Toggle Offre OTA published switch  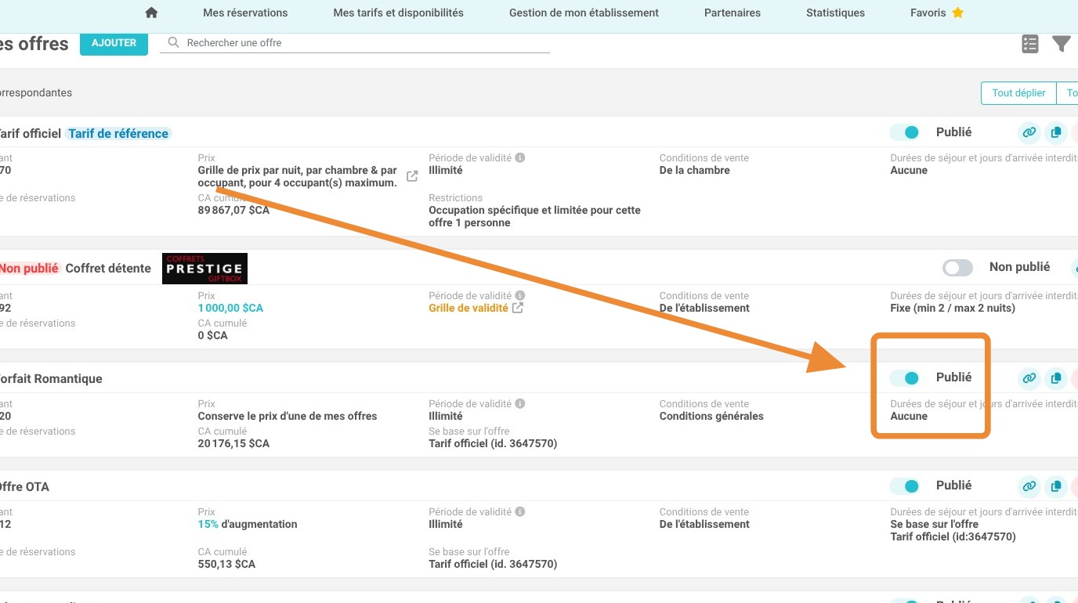[905, 486]
